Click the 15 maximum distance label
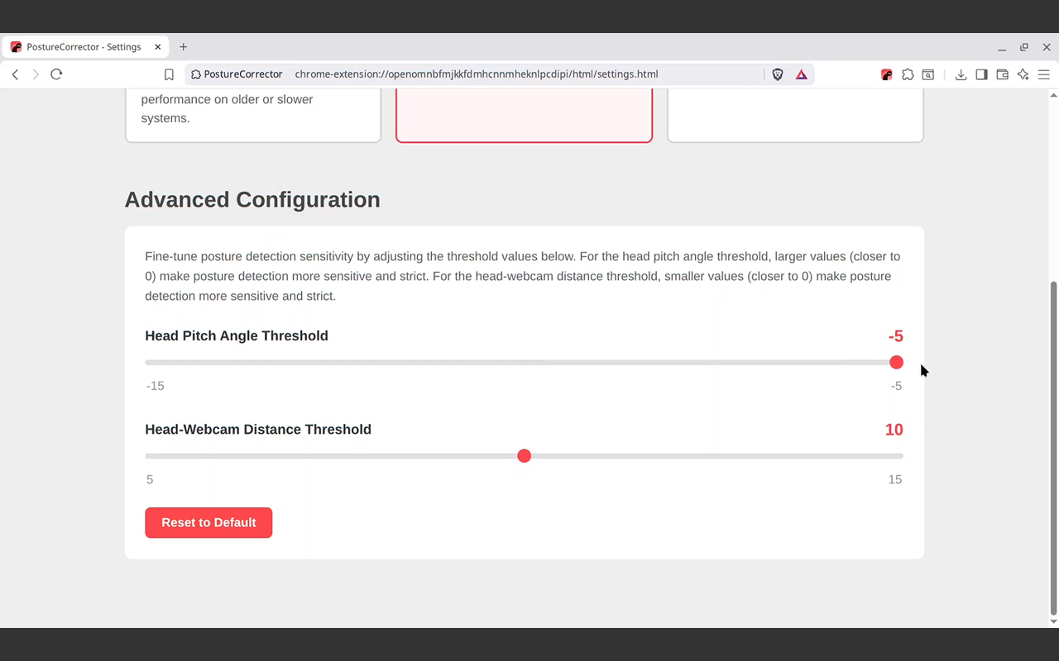This screenshot has height=661, width=1059. tap(895, 479)
